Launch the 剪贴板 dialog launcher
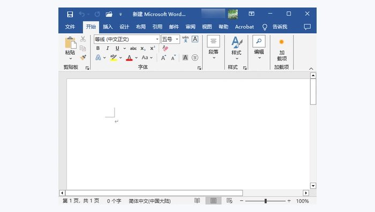 [87, 68]
